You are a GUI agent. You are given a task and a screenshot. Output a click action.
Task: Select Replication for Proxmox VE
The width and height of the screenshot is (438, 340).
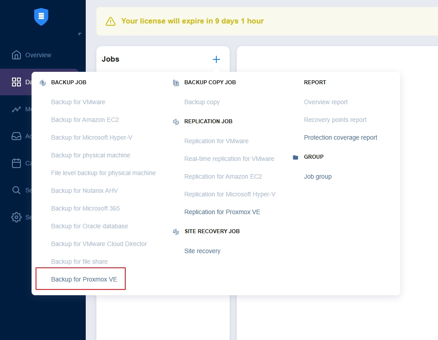click(222, 212)
